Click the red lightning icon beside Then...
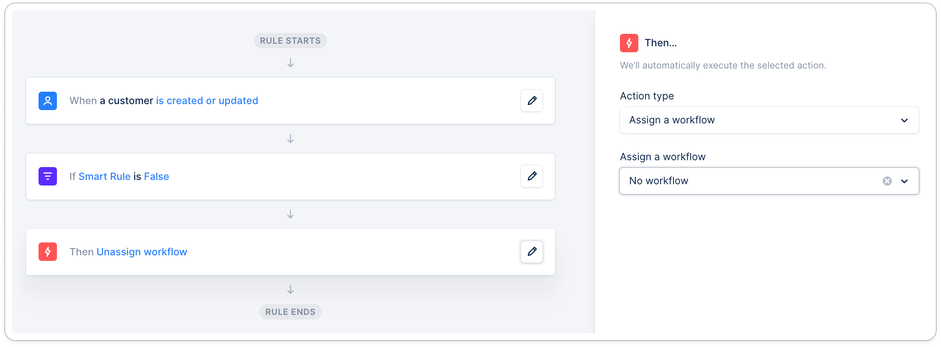Image resolution: width=941 pixels, height=347 pixels. coord(629,43)
